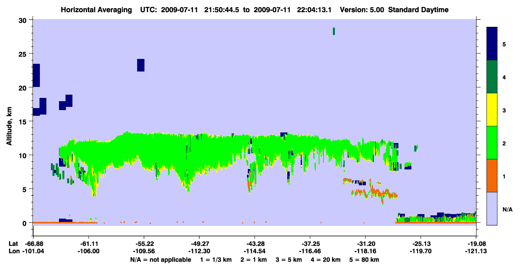
Task: Click the latitude value -49.27
Action: click(199, 244)
